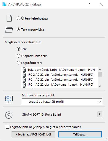Click the open folder icon
The height and width of the screenshot is (141, 108).
coord(9,29)
